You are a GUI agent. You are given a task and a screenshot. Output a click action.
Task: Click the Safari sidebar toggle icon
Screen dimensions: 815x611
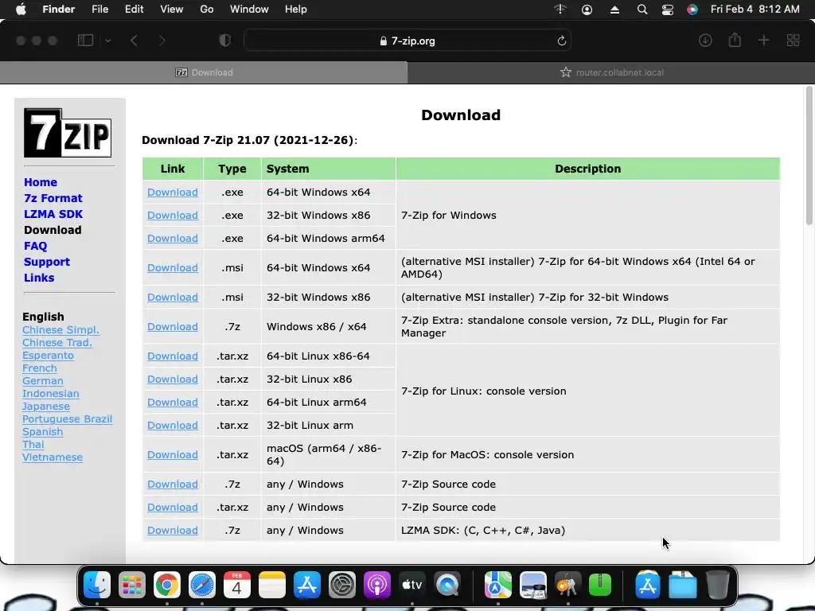coord(85,41)
